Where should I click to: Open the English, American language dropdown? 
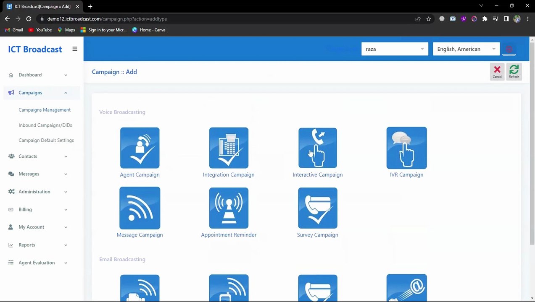[x=466, y=49]
